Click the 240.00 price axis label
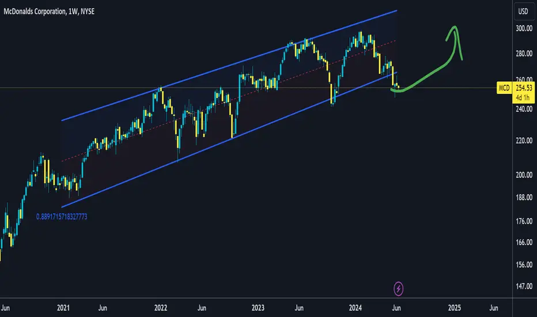 click(x=524, y=109)
